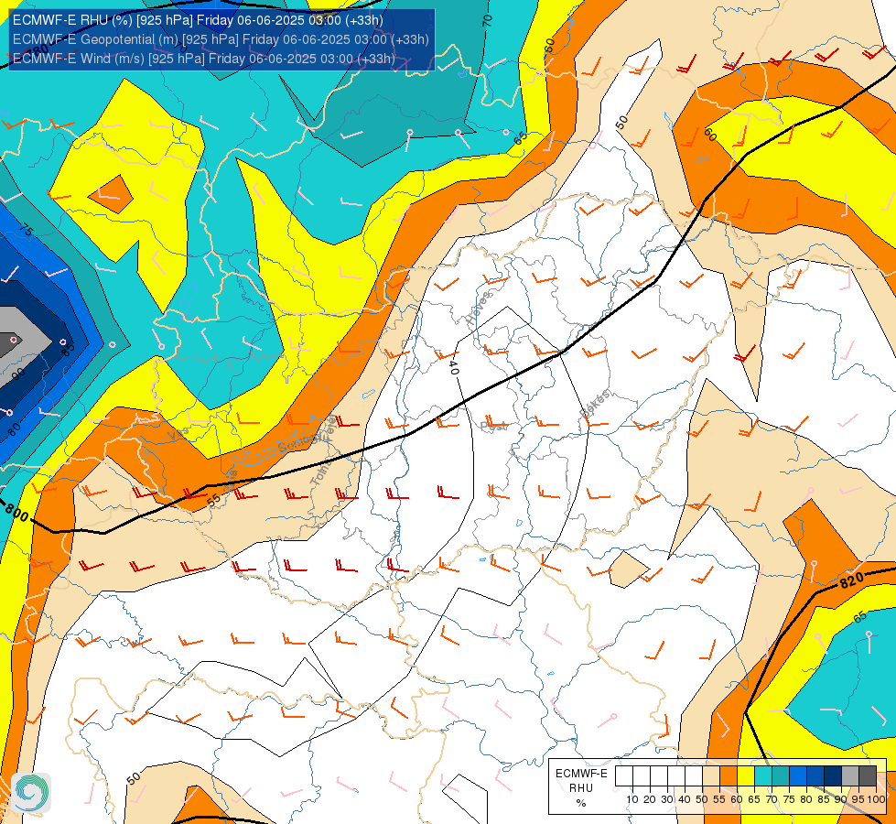The image size is (896, 824).
Task: Click the 40 humidity contour label
Action: (x=453, y=367)
